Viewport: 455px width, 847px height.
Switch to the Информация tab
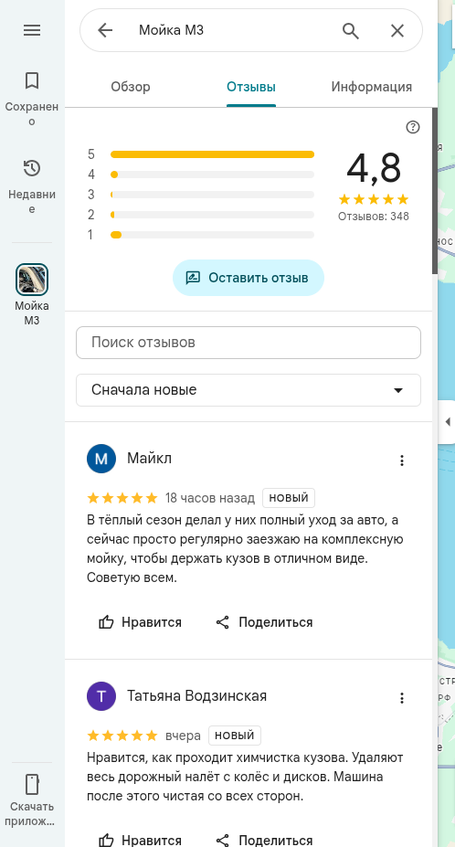click(x=372, y=87)
